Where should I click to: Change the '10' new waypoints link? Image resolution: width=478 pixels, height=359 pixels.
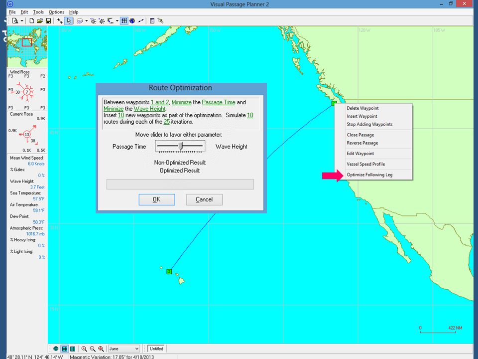[x=121, y=115]
